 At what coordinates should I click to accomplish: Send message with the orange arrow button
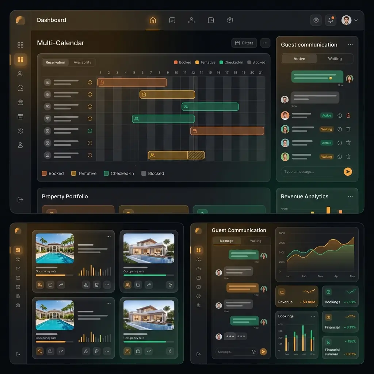click(348, 172)
